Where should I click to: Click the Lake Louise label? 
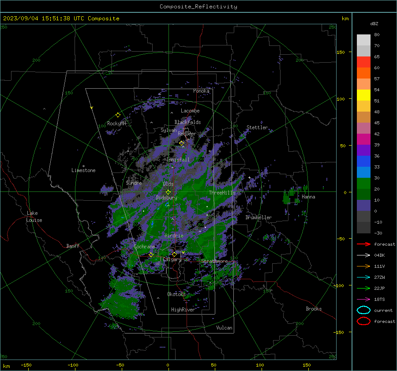pyautogui.click(x=34, y=217)
